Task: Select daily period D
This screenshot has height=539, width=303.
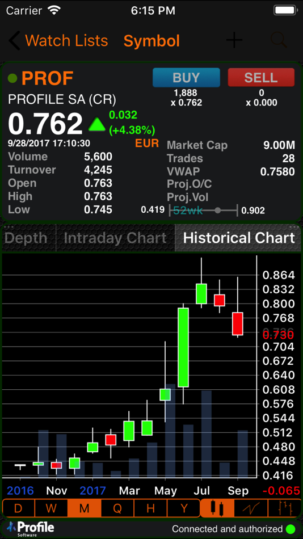Action: [x=18, y=508]
